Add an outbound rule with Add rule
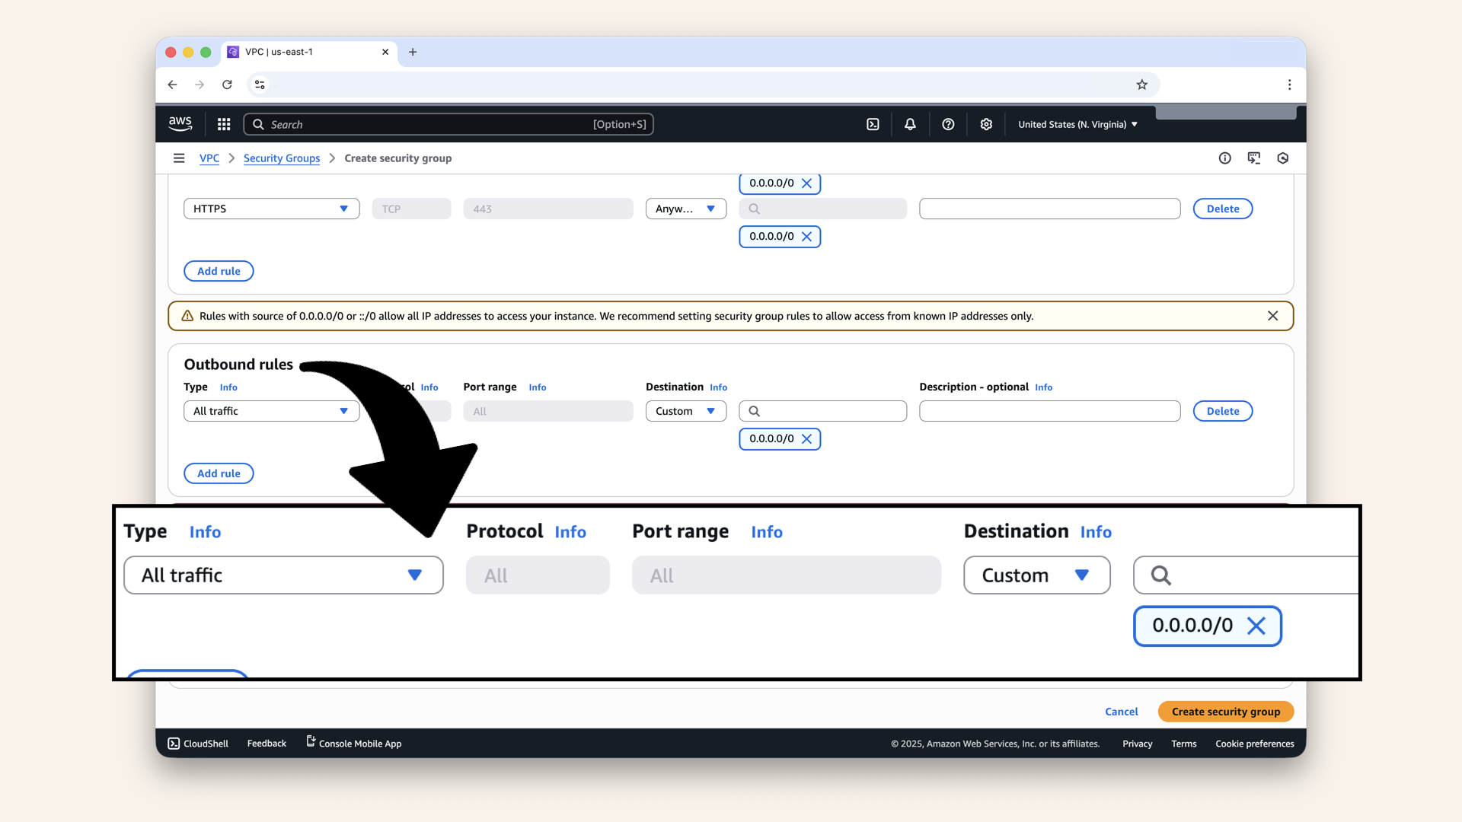 (219, 473)
